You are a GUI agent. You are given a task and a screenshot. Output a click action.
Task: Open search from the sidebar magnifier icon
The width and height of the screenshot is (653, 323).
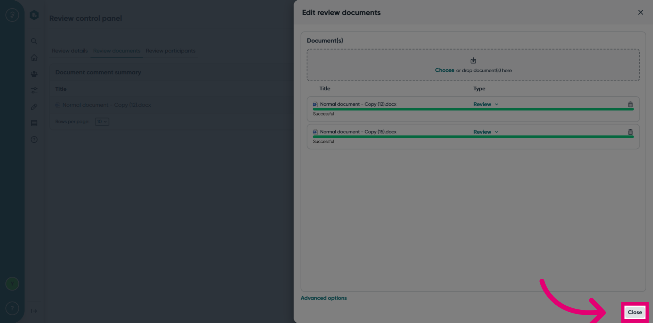[x=34, y=41]
